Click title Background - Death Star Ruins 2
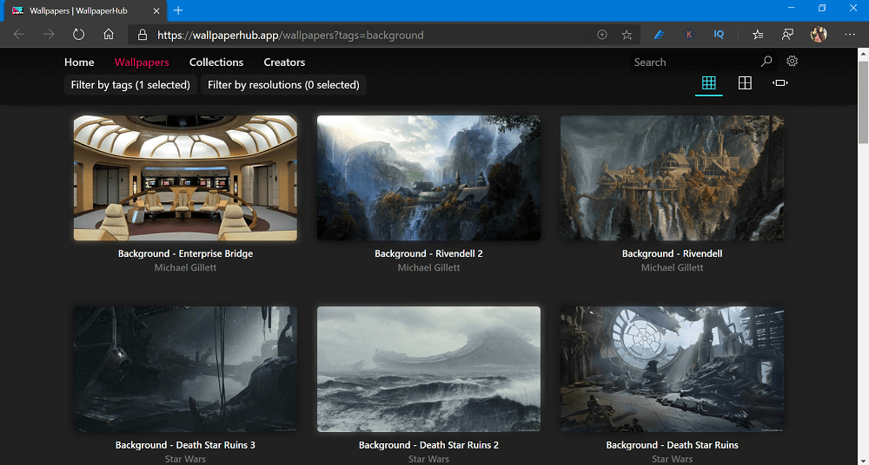 point(428,445)
